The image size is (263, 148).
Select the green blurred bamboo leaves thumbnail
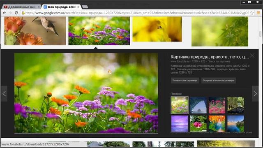click(220, 31)
